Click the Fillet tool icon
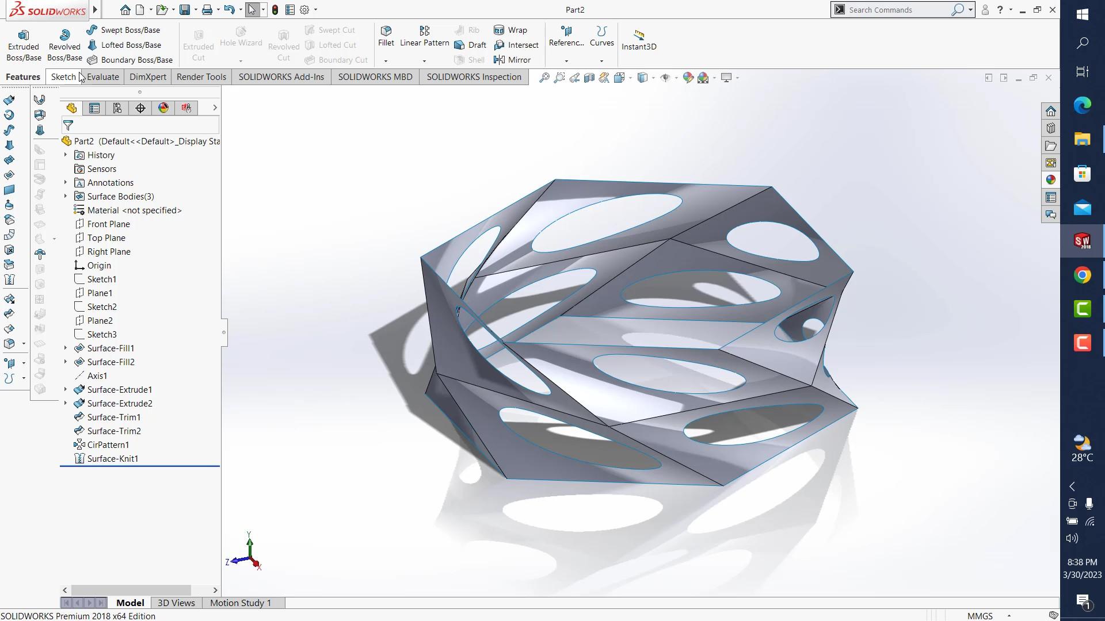1105x621 pixels. [386, 30]
